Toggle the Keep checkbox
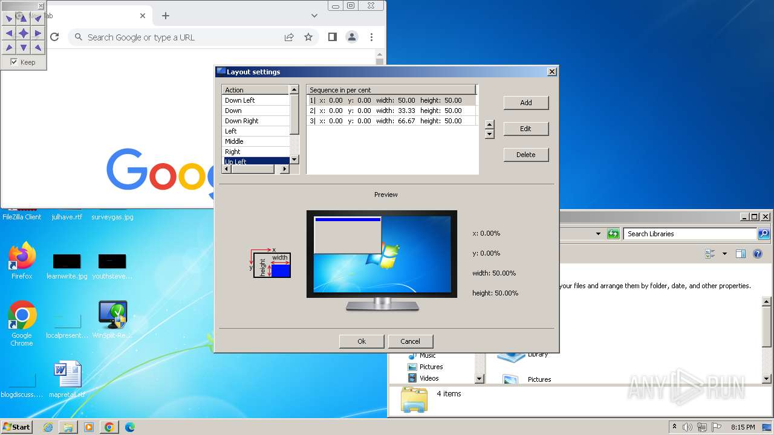This screenshot has height=435, width=774. point(14,62)
